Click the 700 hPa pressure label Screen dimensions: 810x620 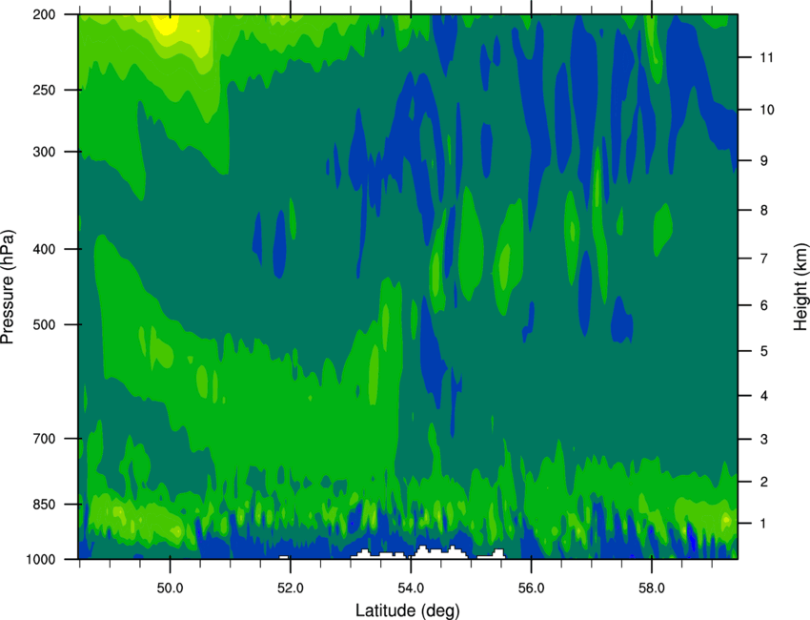click(44, 439)
